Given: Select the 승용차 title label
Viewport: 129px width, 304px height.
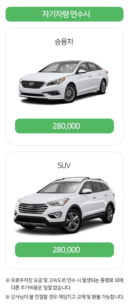Looking at the screenshot, I should (x=64, y=42).
